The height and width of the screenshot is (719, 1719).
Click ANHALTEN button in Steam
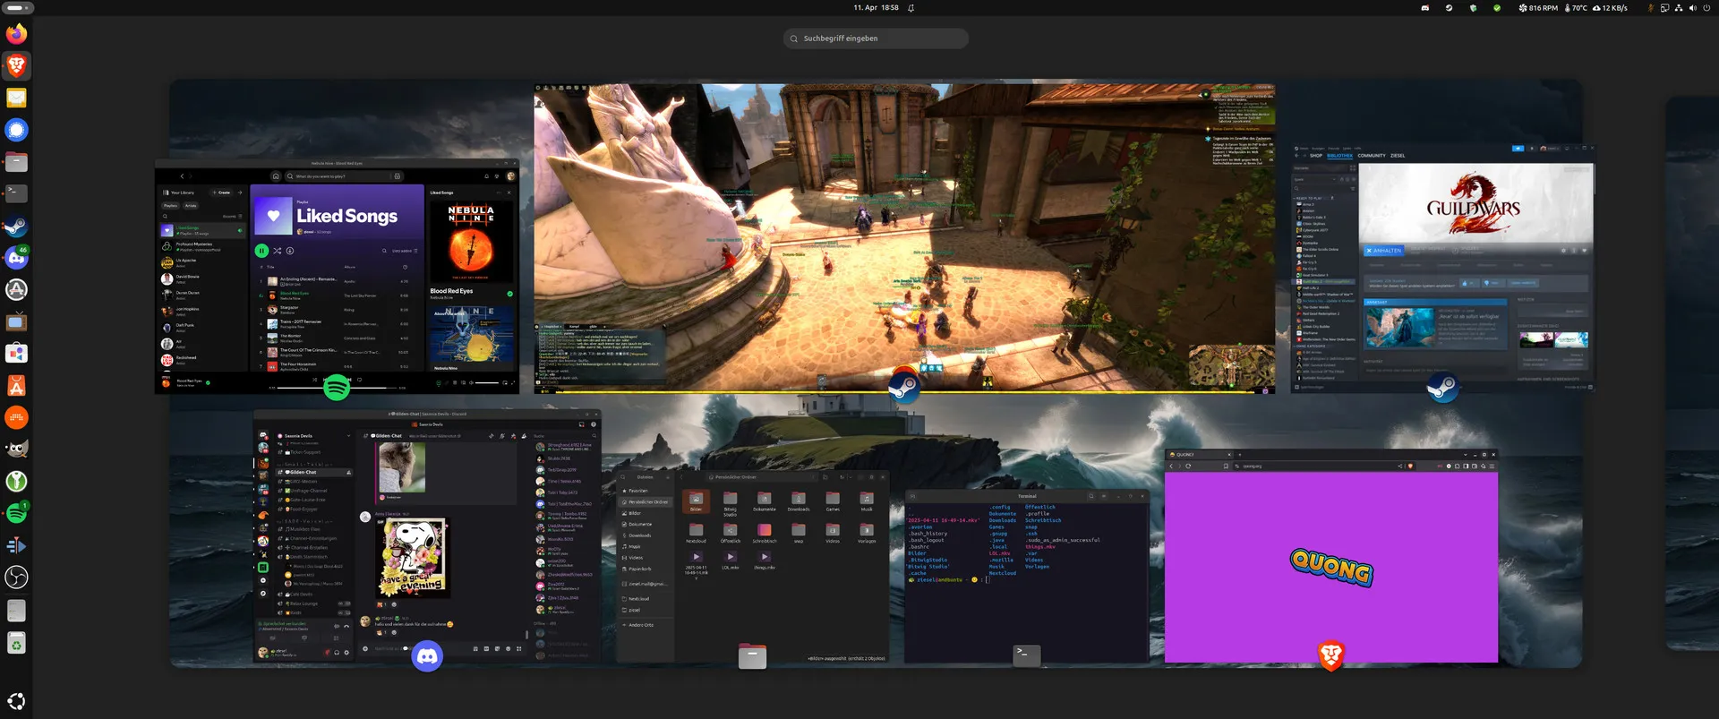(1384, 251)
